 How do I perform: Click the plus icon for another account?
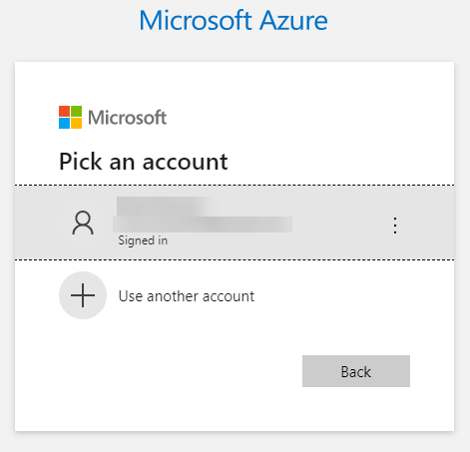tap(83, 295)
